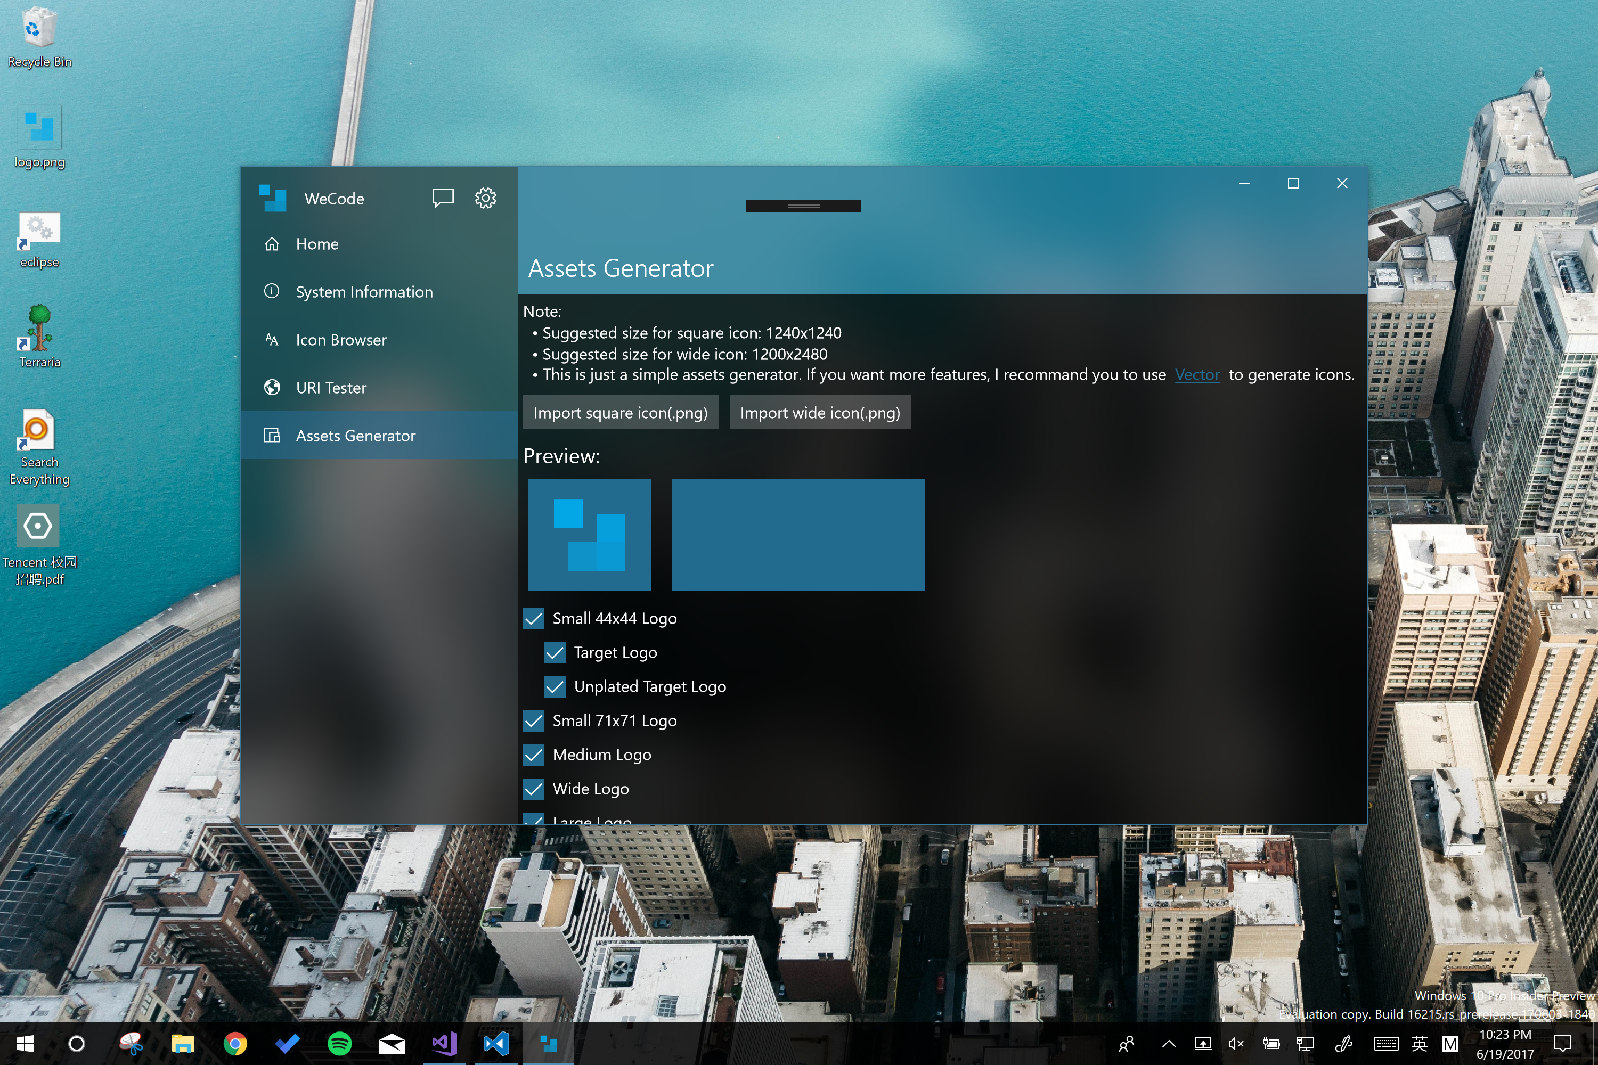Switch to VS Code in taskbar
The width and height of the screenshot is (1598, 1065).
coord(496,1043)
